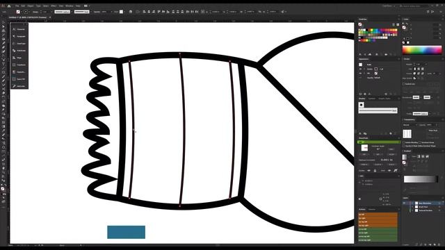Open the workspace switcher dropdown at top right
The width and height of the screenshot is (445, 250).
388,6
